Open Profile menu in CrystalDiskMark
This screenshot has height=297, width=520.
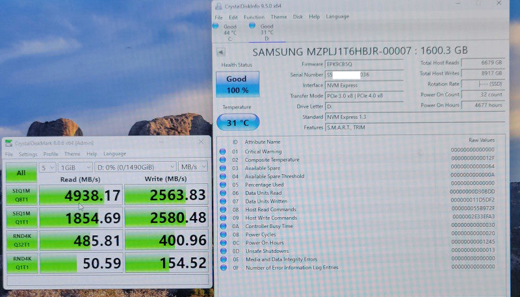(51, 154)
